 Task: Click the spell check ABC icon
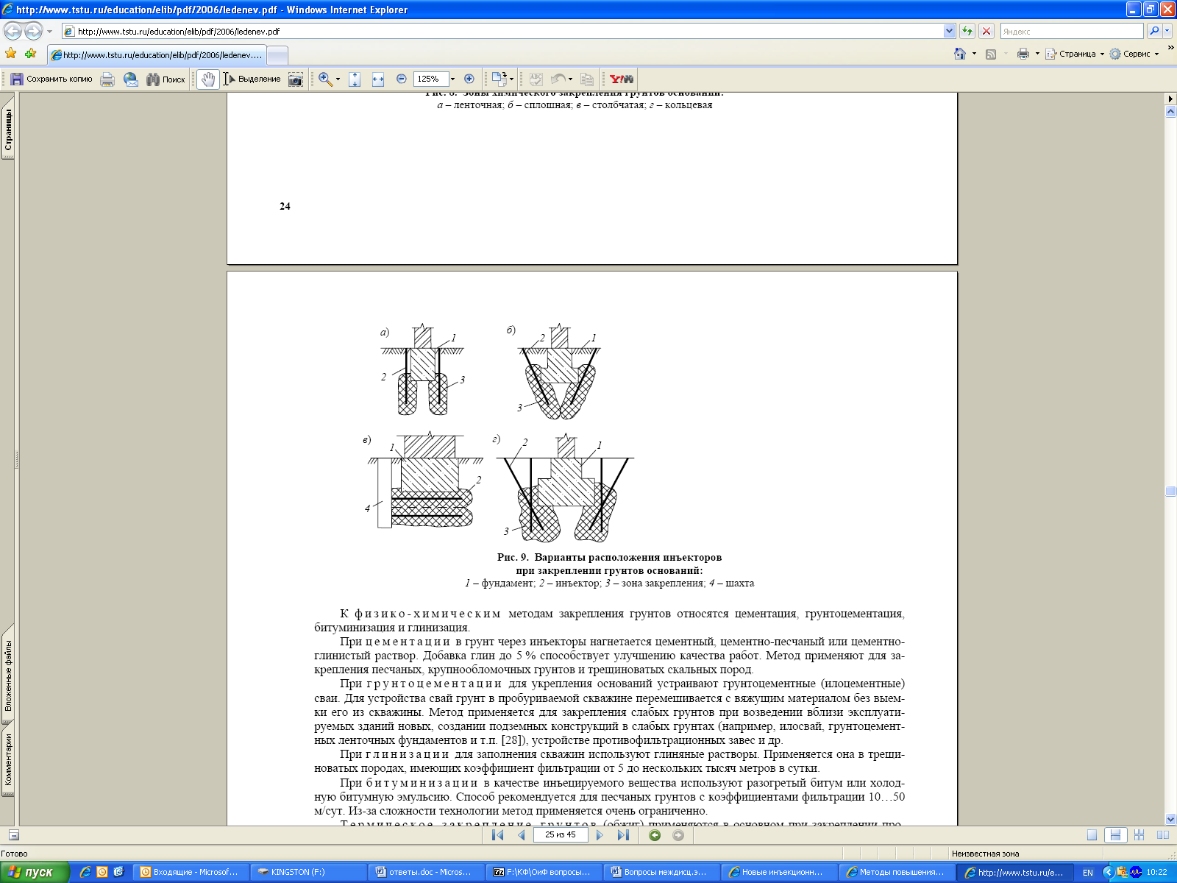(x=536, y=79)
